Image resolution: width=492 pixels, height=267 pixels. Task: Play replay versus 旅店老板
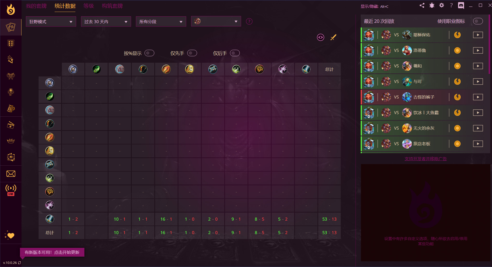(478, 144)
